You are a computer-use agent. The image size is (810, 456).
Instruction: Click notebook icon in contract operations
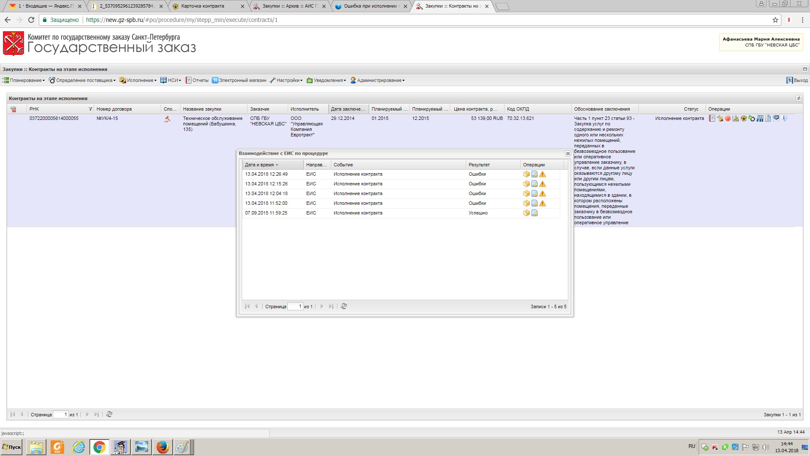(712, 119)
